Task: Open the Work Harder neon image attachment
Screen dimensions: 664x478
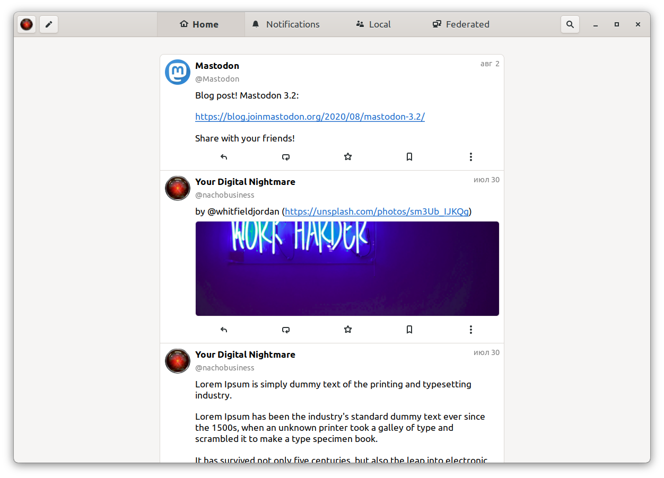Action: point(347,268)
